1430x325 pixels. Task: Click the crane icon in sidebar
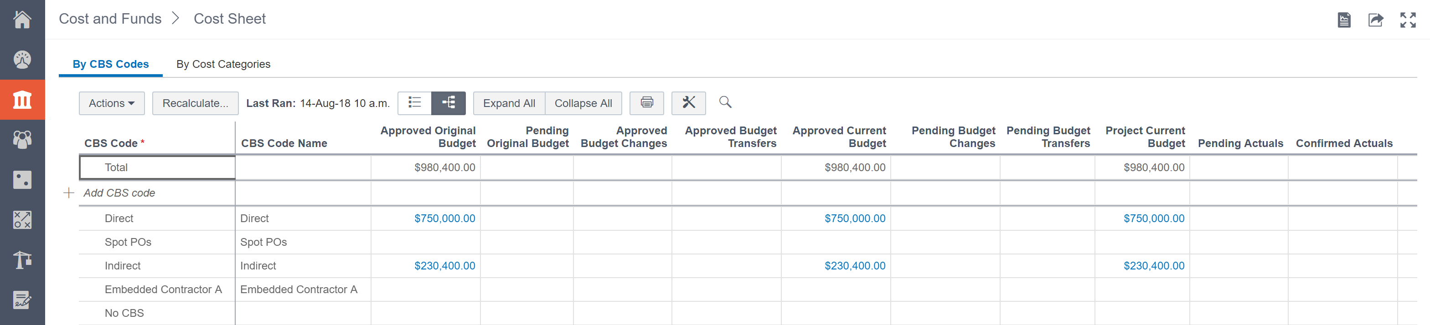point(22,259)
